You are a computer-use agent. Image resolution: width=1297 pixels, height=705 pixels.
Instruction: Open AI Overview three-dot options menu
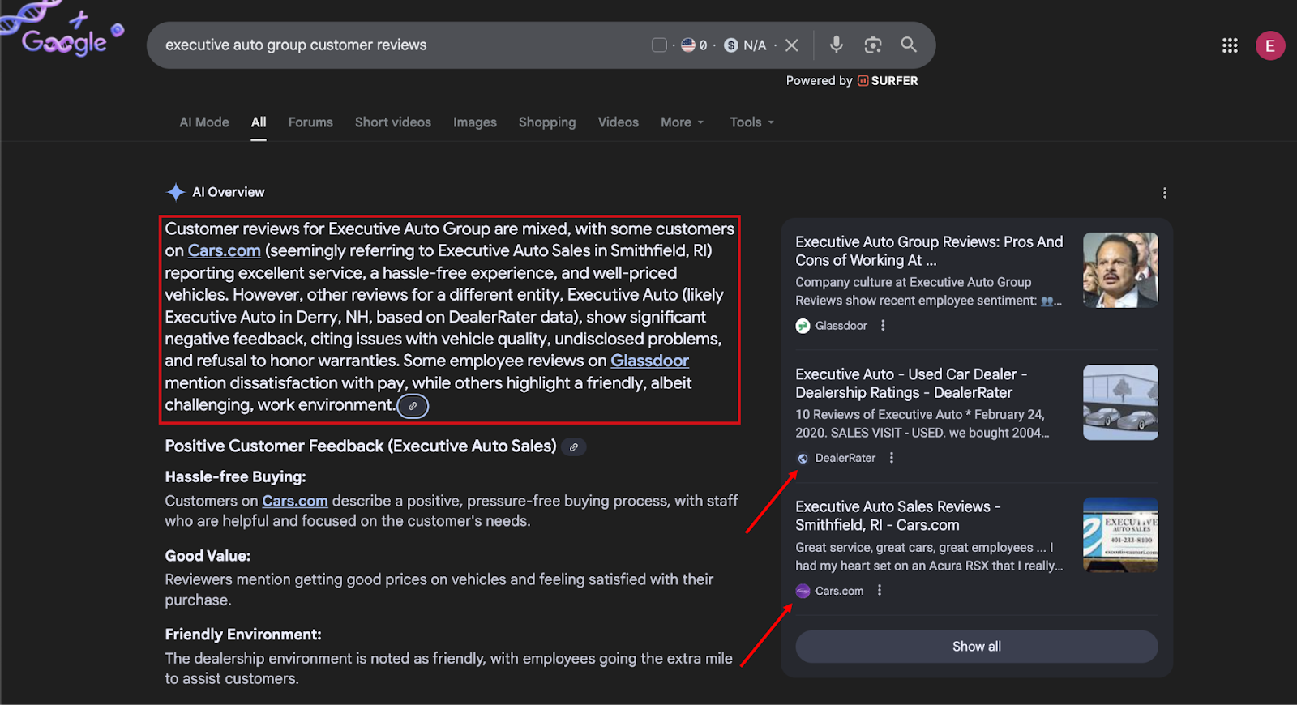click(1165, 193)
